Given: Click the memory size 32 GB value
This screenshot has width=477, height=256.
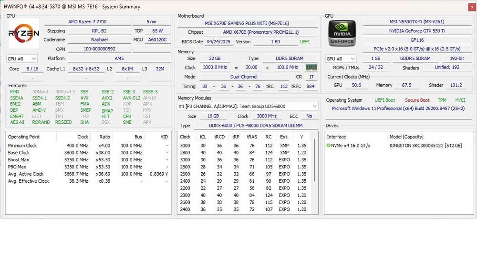Looking at the screenshot, I should coord(215,58).
